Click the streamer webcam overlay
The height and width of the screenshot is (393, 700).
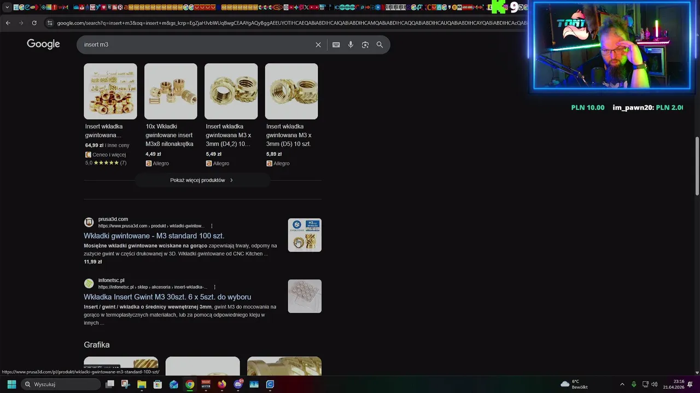click(611, 46)
